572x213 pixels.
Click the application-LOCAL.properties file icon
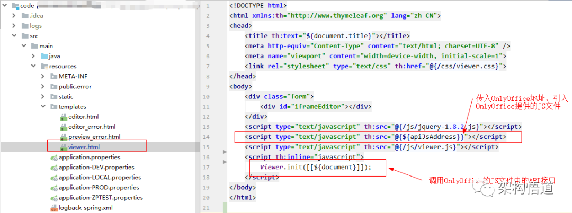click(53, 178)
